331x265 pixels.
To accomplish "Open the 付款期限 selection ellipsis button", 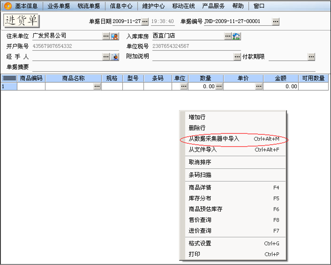I will (311, 57).
